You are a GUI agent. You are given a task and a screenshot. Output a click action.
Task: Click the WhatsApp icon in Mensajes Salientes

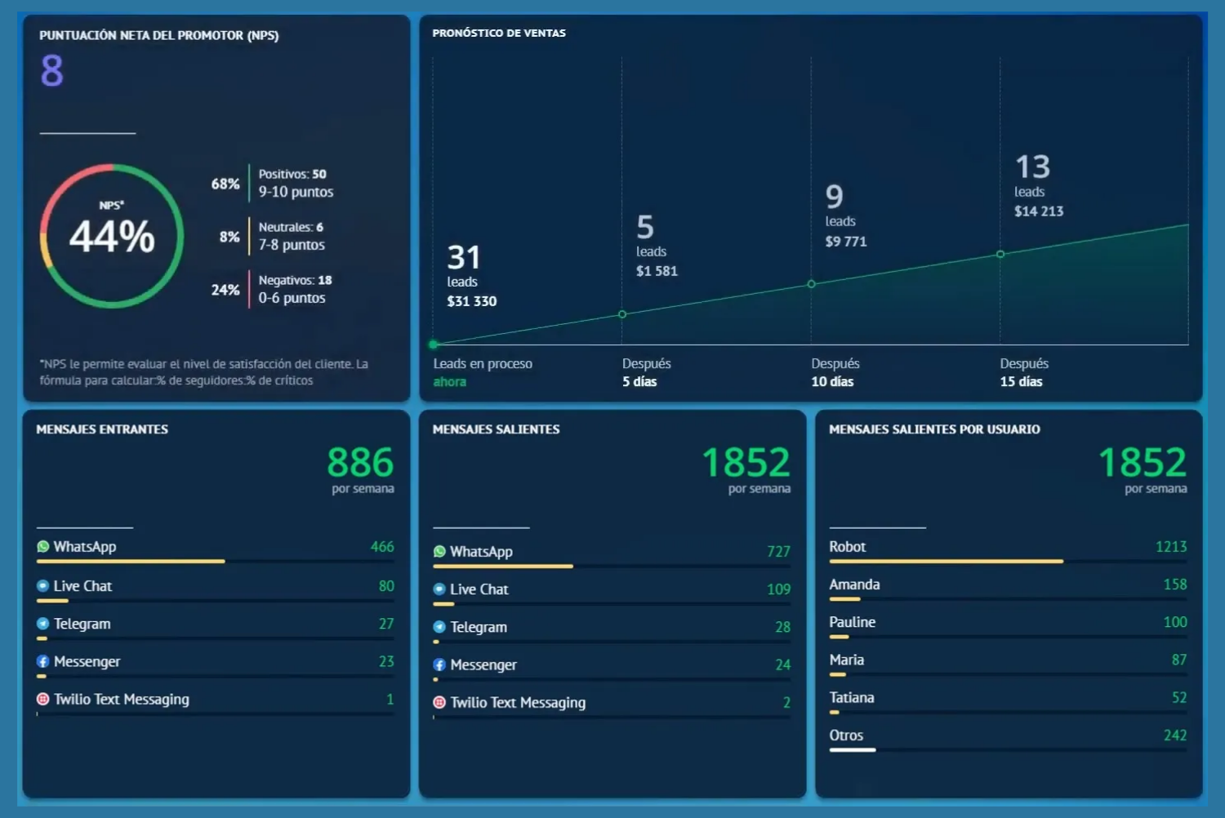[439, 552]
